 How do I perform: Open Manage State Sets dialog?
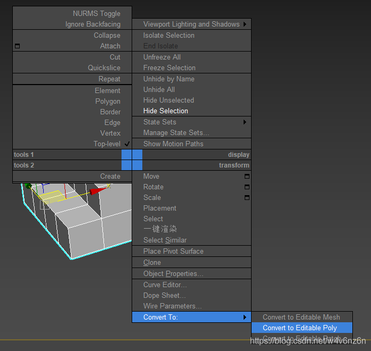[176, 132]
